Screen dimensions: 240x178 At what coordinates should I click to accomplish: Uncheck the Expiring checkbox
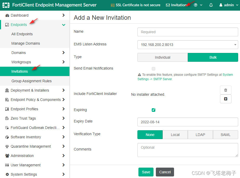[153, 110]
